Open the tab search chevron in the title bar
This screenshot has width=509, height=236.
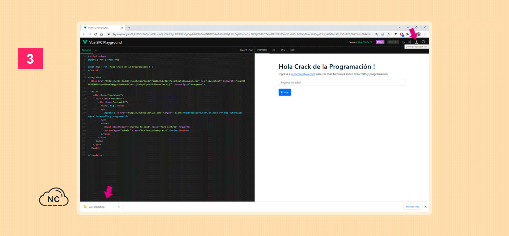tap(399, 27)
